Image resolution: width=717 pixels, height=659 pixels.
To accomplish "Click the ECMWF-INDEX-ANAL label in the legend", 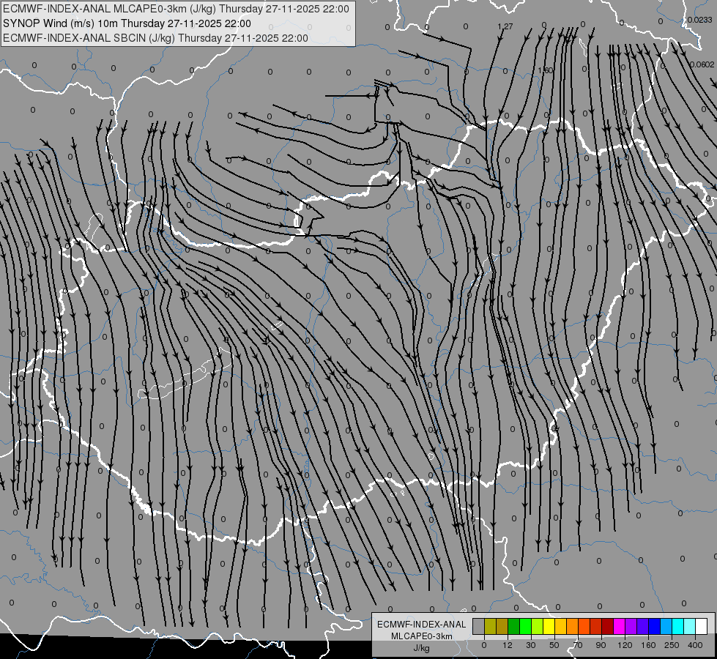I will coord(422,625).
